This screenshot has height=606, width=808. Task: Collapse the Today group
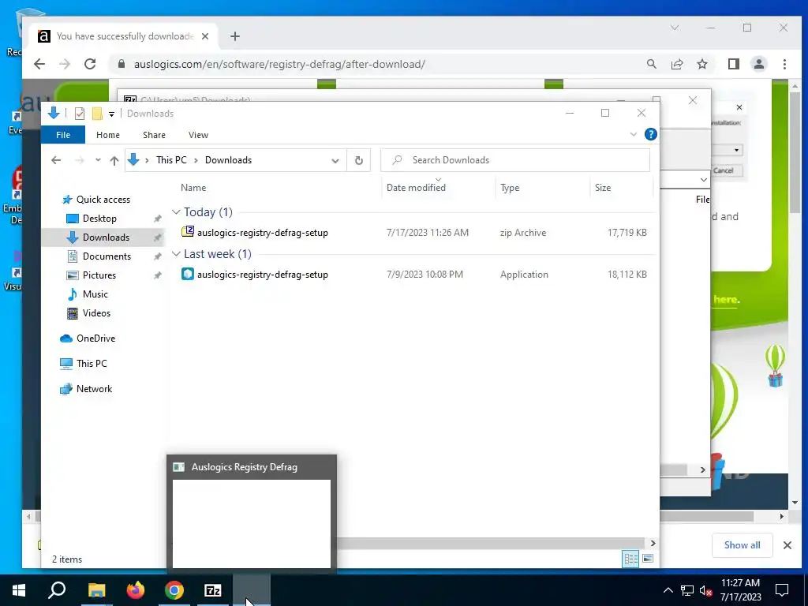(x=176, y=211)
